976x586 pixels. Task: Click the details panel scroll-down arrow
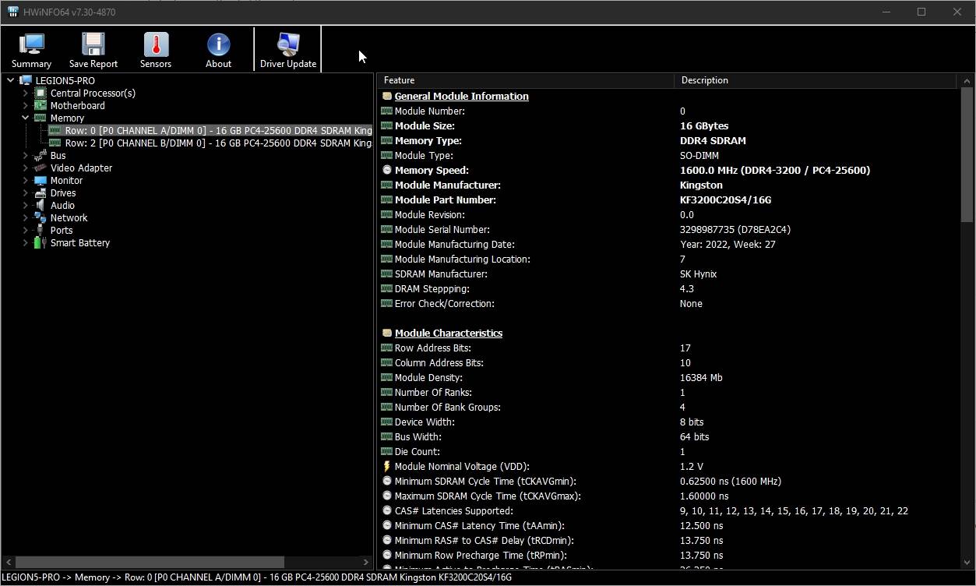(967, 562)
